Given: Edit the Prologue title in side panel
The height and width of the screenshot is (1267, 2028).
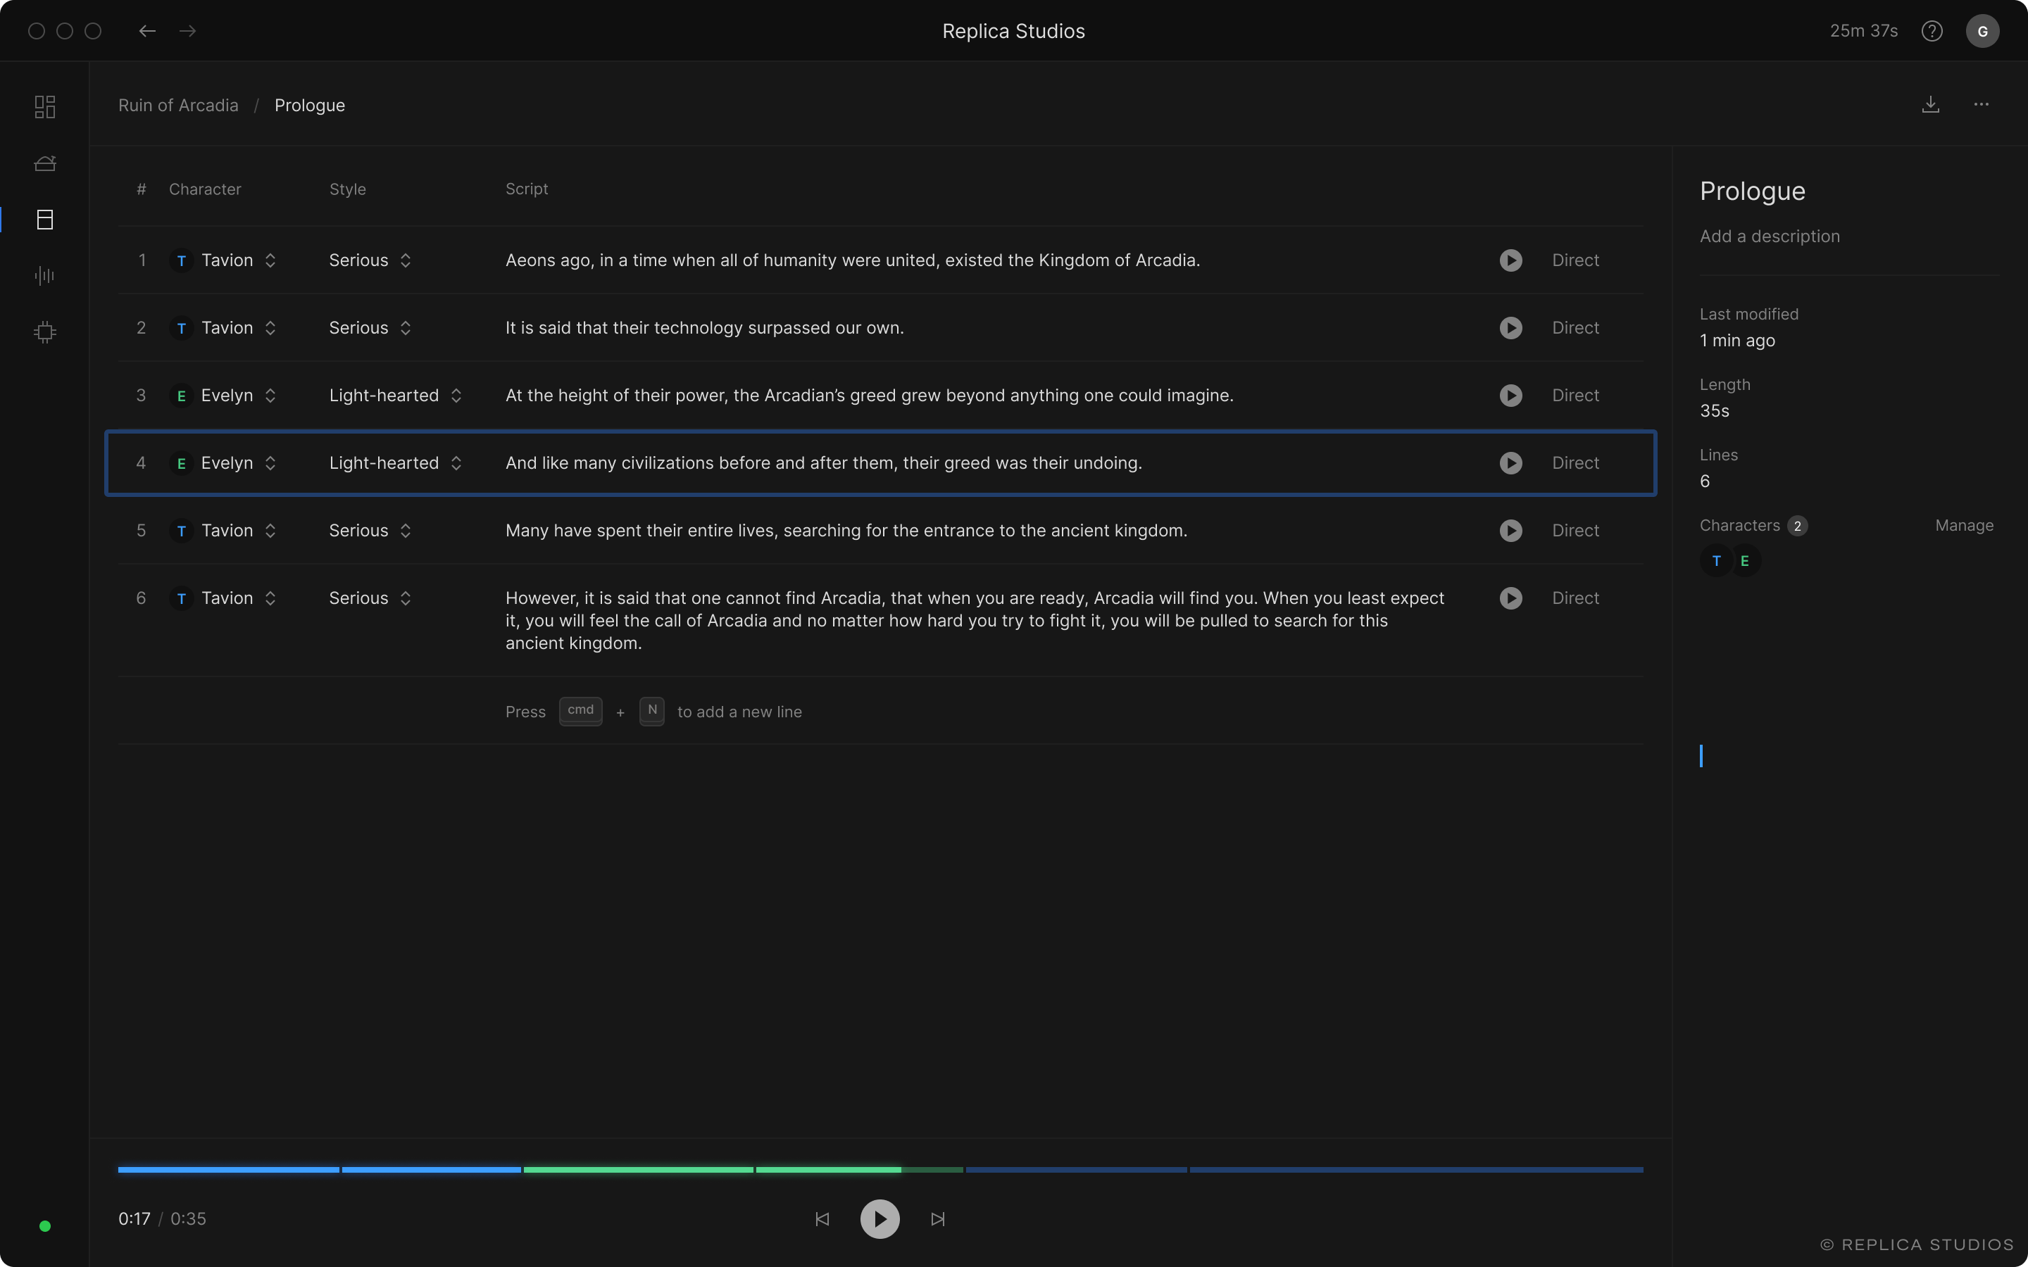Looking at the screenshot, I should [x=1752, y=191].
